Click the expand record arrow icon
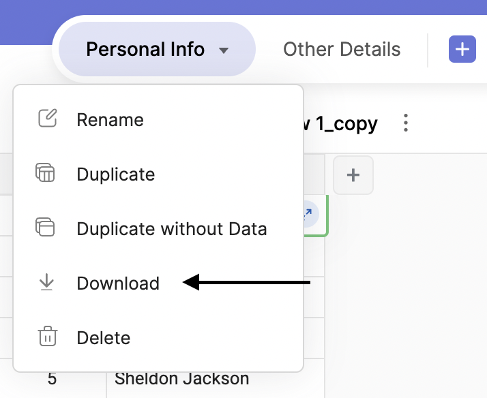Viewport: 487px width, 398px height. click(308, 214)
